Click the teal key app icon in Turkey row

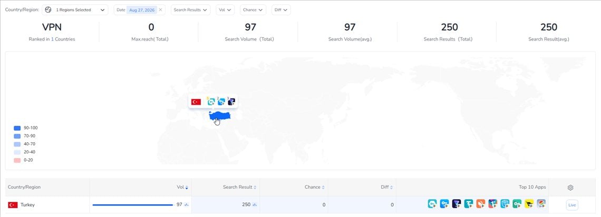(432, 204)
